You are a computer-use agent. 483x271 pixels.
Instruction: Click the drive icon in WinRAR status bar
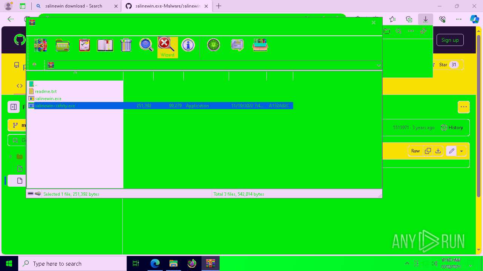(31, 194)
